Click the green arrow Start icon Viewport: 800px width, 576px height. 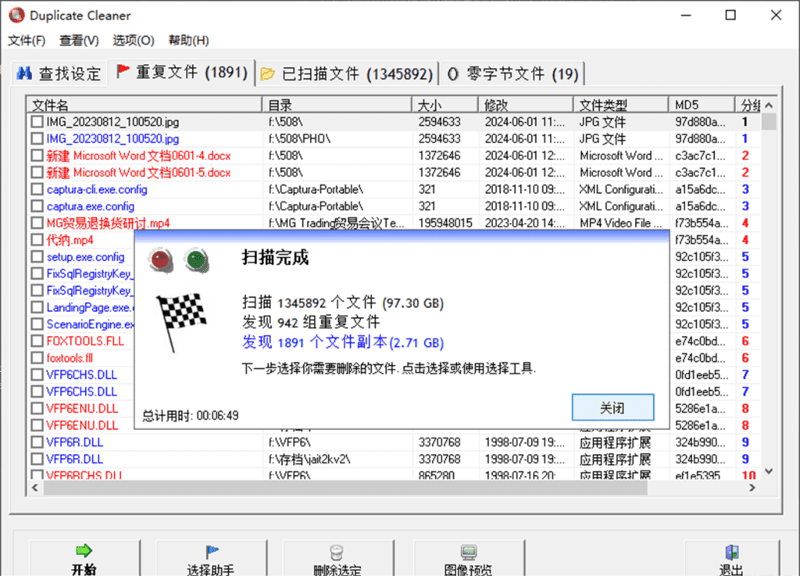(84, 550)
